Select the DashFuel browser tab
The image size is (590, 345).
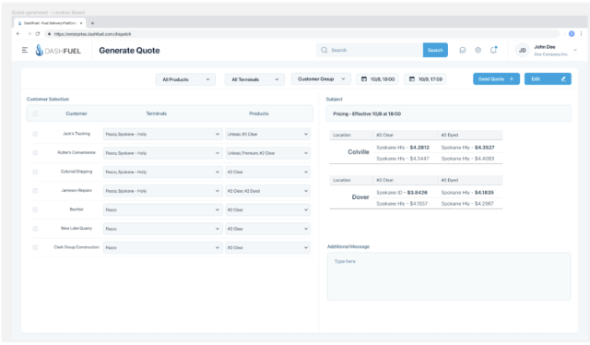[50, 23]
